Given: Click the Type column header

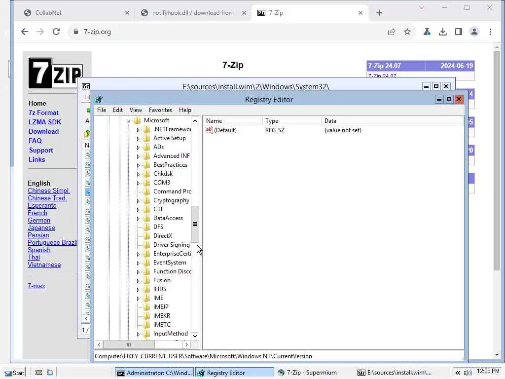Looking at the screenshot, I should pyautogui.click(x=292, y=121).
